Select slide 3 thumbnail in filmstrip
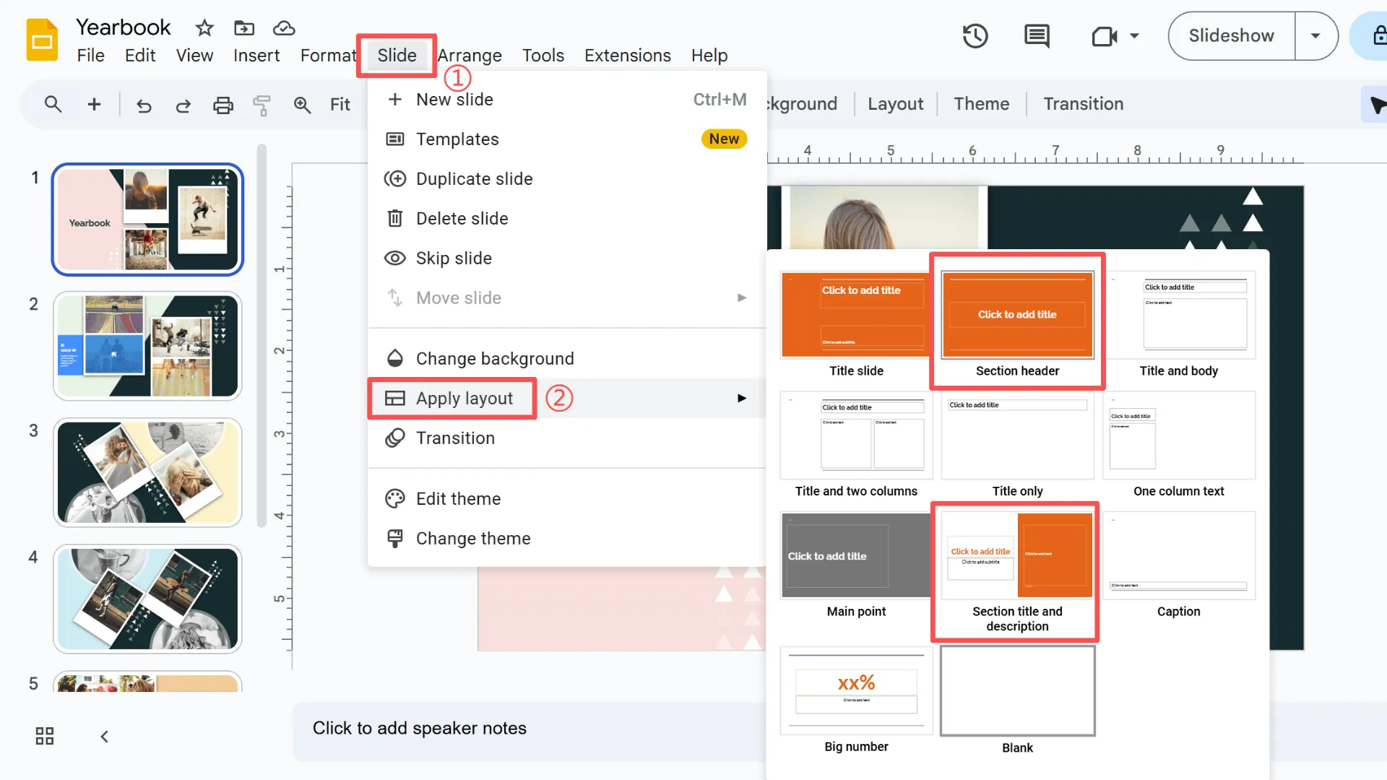Image resolution: width=1387 pixels, height=780 pixels. click(x=147, y=472)
